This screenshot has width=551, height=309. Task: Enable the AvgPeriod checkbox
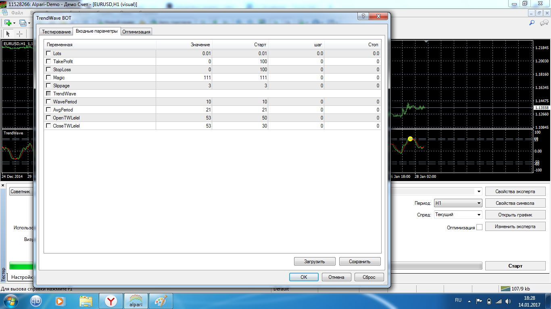49,110
